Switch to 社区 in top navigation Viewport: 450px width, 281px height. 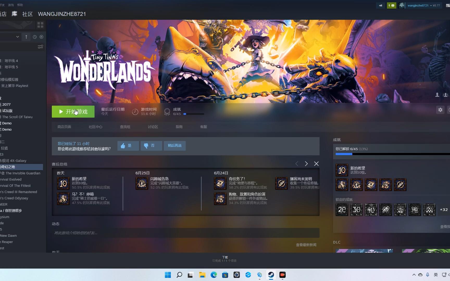tap(28, 14)
